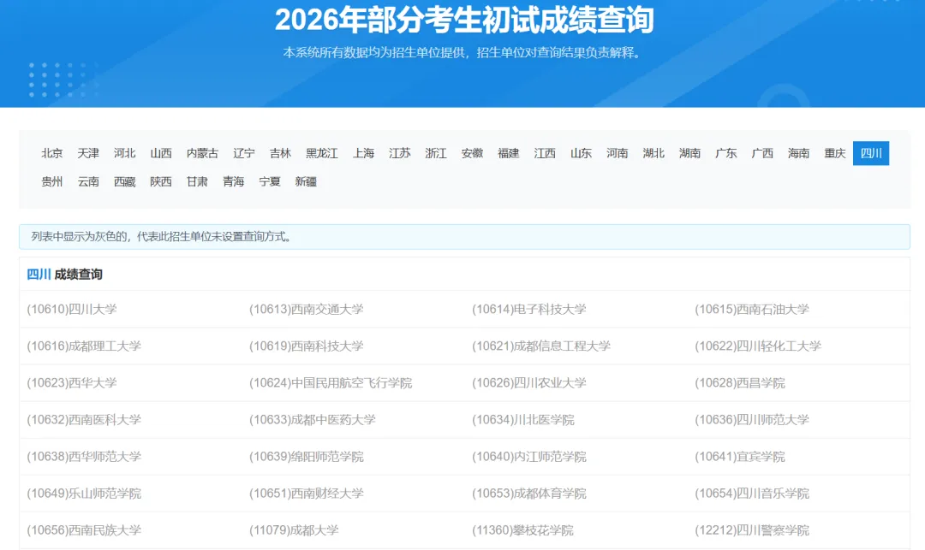The image size is (925, 550).
Task: Select the 甘肃 province tab
Action: pyautogui.click(x=197, y=181)
